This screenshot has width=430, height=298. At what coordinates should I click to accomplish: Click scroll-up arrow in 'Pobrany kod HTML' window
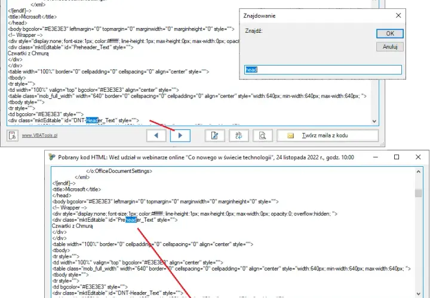click(418, 172)
